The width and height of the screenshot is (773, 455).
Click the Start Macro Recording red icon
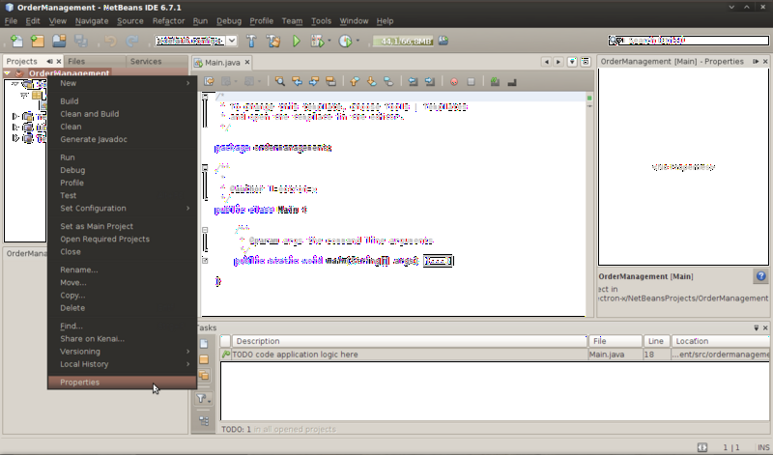coord(453,82)
